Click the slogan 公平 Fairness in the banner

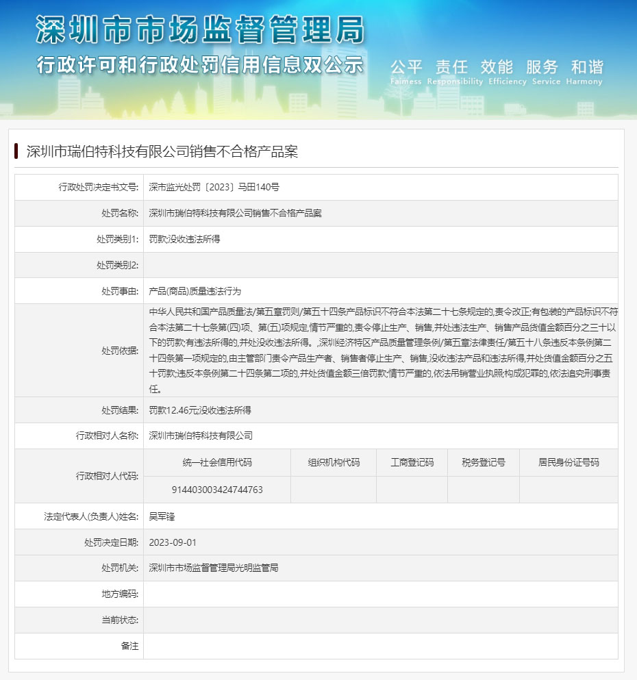tap(406, 72)
